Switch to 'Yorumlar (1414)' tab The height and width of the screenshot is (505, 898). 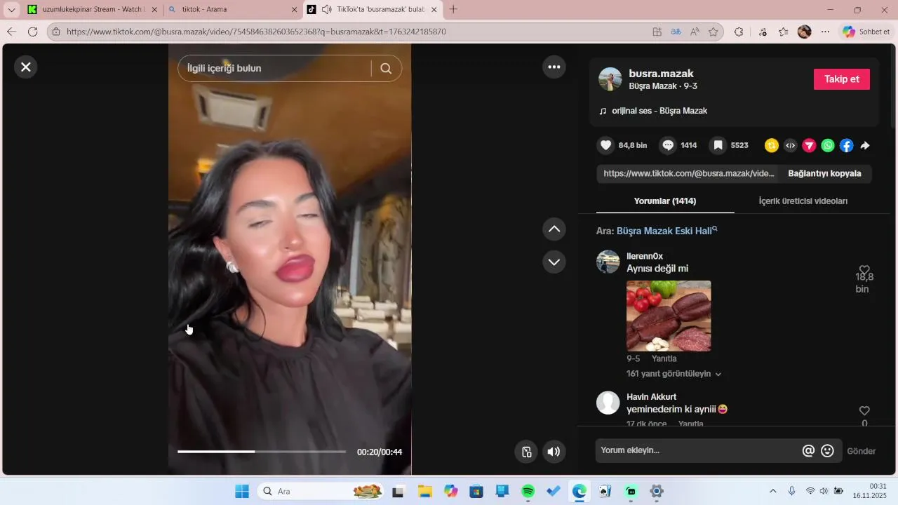click(x=665, y=201)
